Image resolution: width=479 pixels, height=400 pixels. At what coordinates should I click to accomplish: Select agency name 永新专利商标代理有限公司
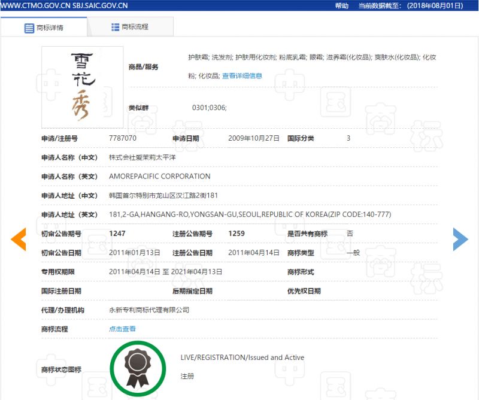pos(149,310)
